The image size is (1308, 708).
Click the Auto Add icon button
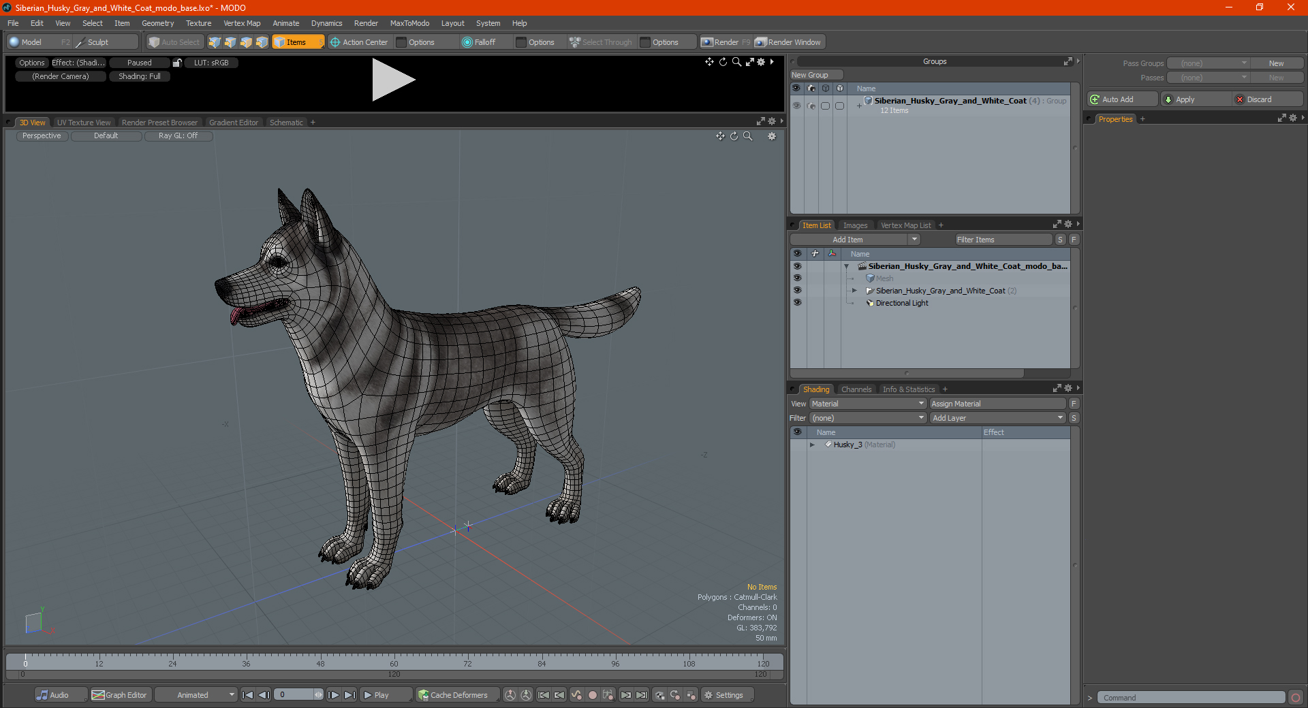pyautogui.click(x=1095, y=99)
